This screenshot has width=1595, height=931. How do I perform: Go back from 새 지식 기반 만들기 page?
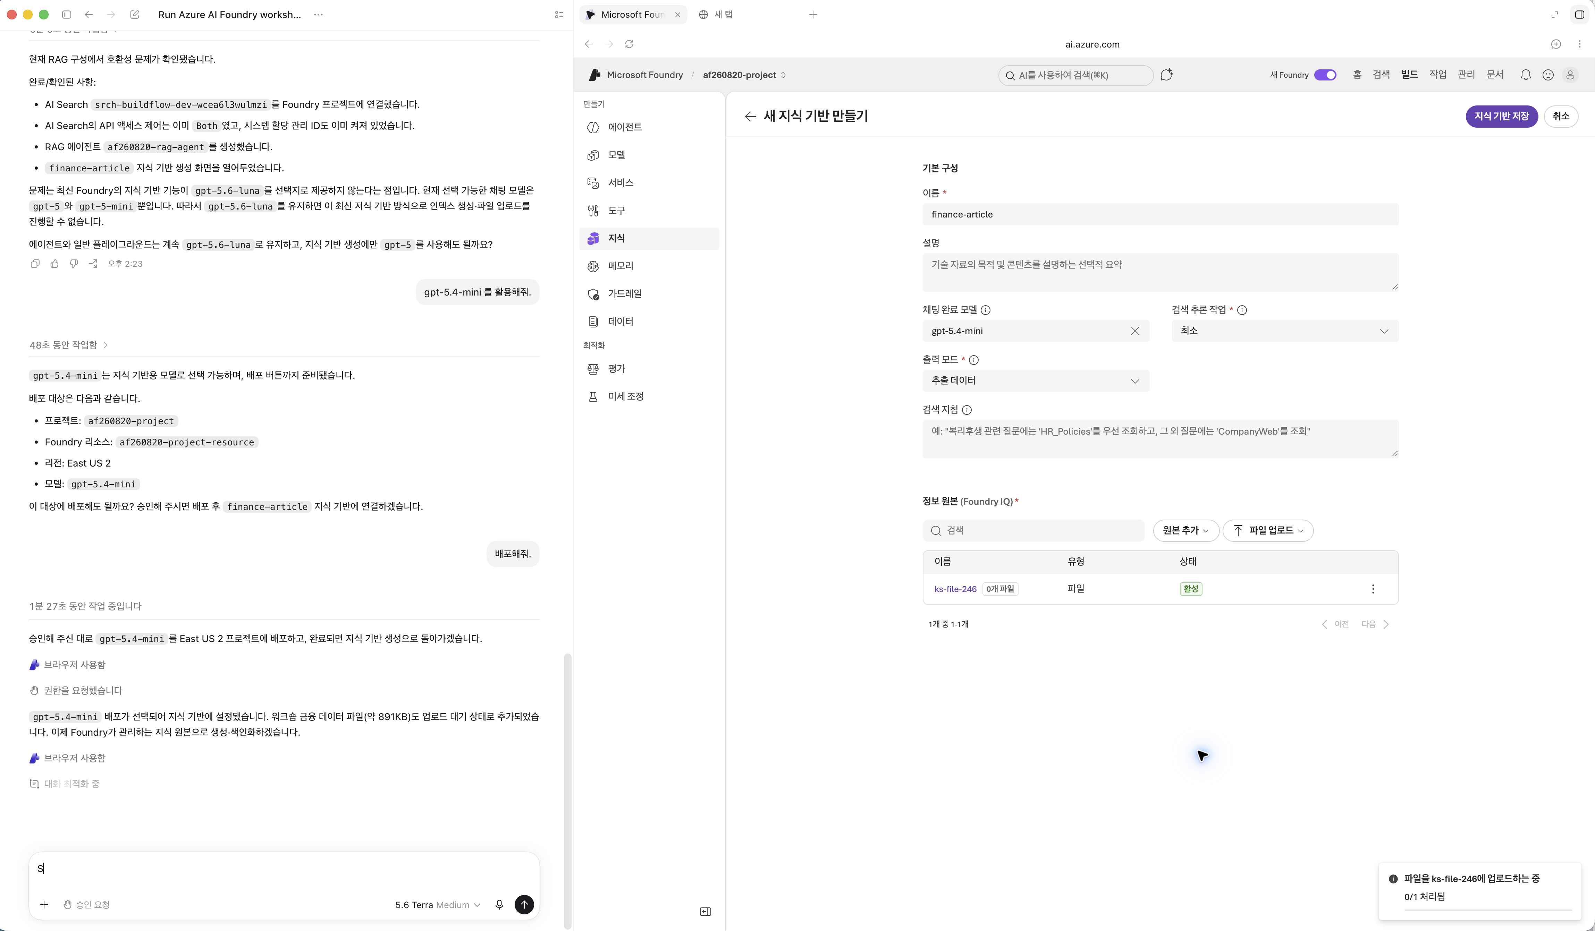coord(750,117)
